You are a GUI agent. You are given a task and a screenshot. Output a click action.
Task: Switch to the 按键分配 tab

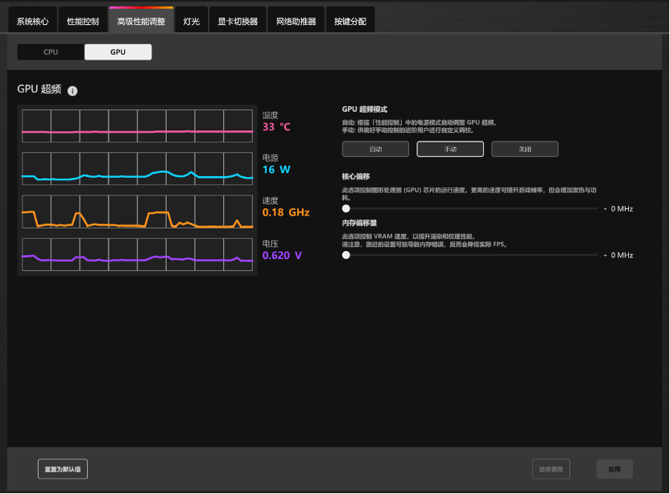(350, 21)
